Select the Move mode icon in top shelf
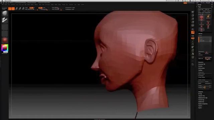214x120 pixels. pos(17,9)
